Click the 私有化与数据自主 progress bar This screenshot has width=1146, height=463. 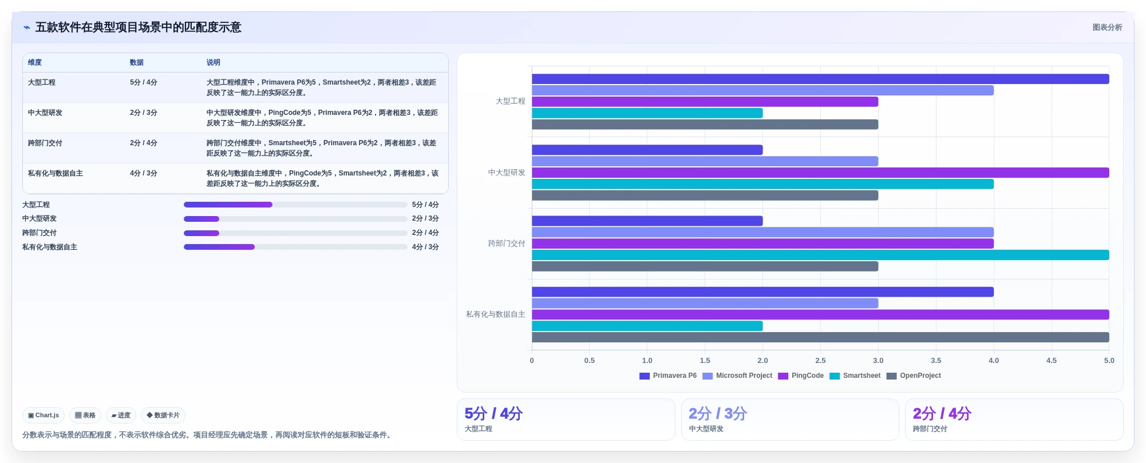tap(295, 248)
